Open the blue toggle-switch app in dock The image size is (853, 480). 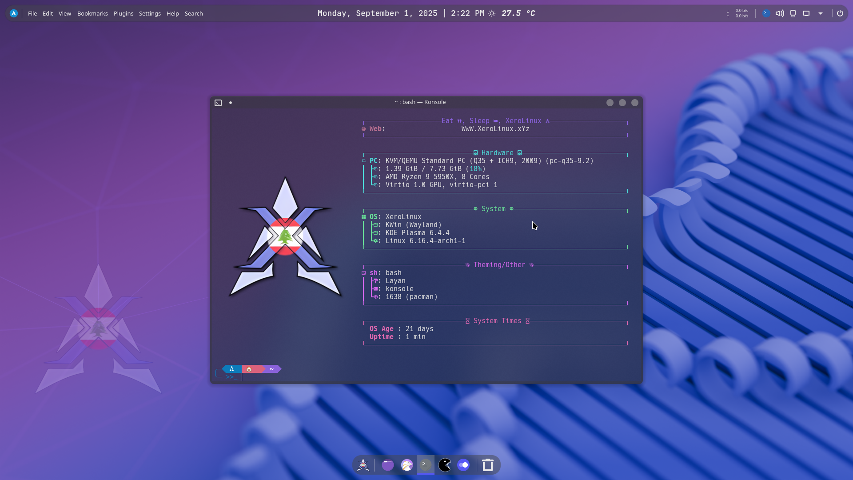pyautogui.click(x=463, y=465)
